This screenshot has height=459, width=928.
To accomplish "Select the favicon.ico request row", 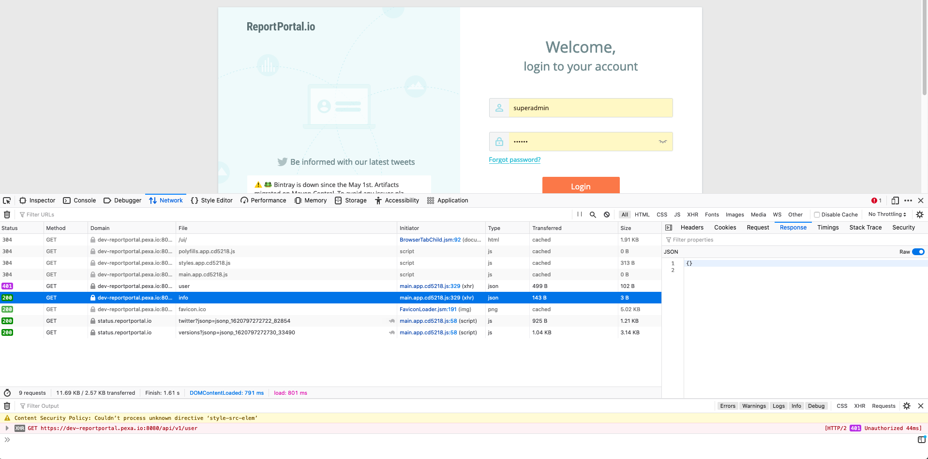I will 330,309.
